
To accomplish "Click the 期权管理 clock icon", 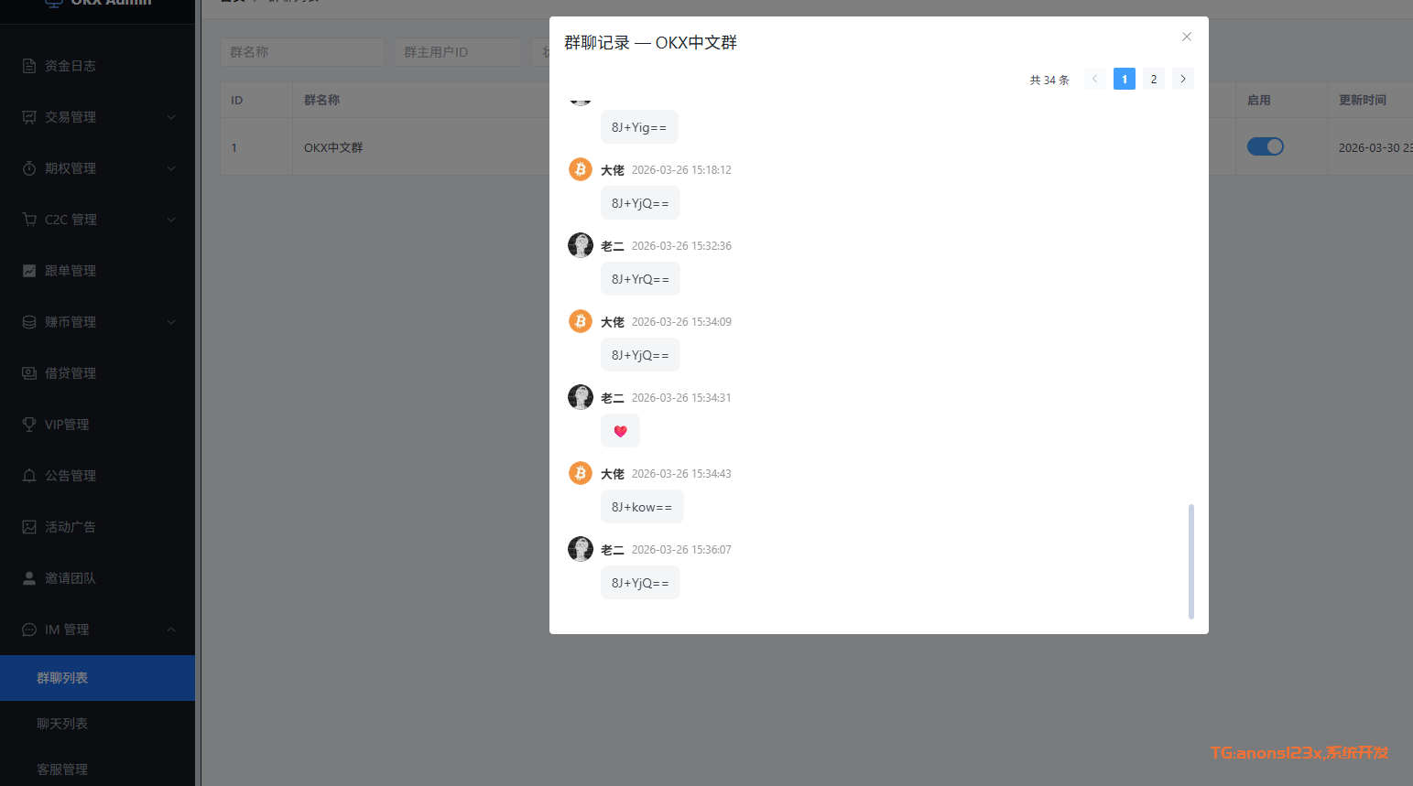I will pos(29,168).
